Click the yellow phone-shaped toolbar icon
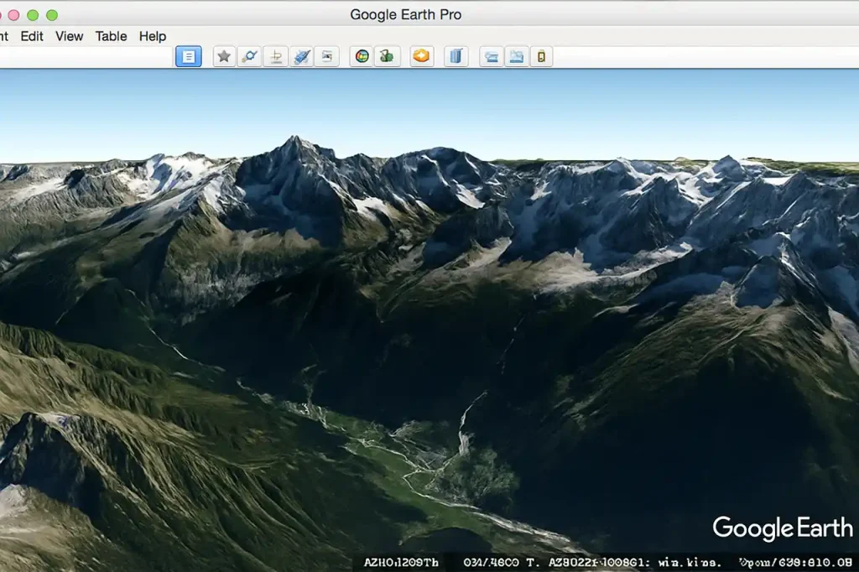 tap(541, 56)
